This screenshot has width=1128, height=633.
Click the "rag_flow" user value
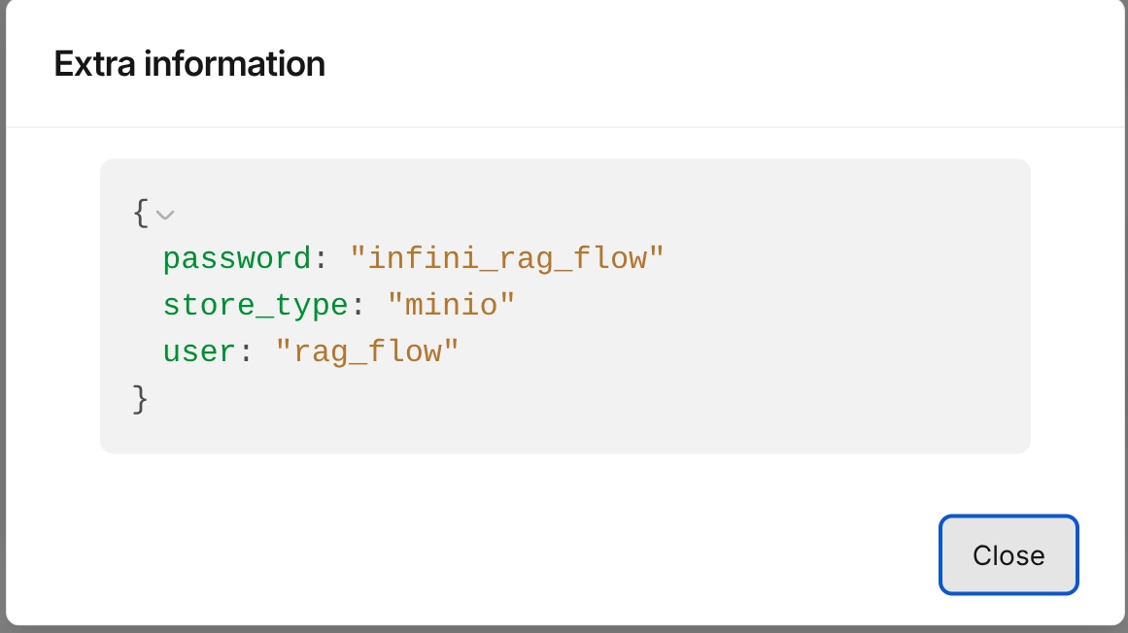coord(367,352)
